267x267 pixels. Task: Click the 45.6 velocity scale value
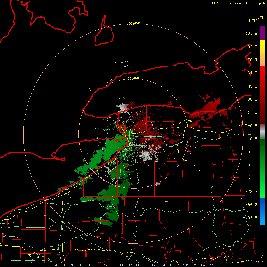[252, 86]
